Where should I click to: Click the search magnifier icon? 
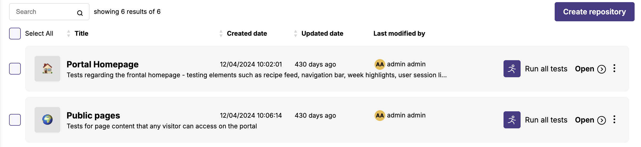80,13
